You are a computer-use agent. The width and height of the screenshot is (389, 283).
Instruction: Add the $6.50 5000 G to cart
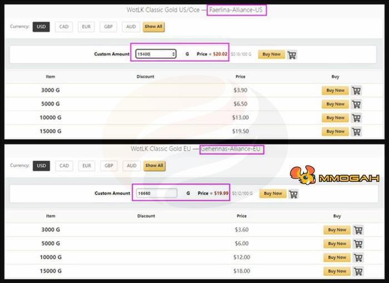(356, 104)
